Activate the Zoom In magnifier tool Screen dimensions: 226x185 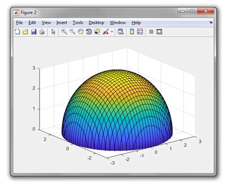(x=64, y=32)
